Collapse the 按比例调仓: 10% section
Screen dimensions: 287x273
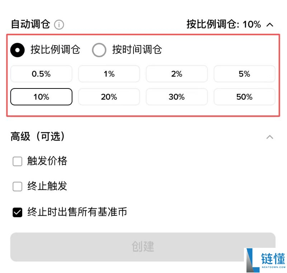(x=270, y=24)
